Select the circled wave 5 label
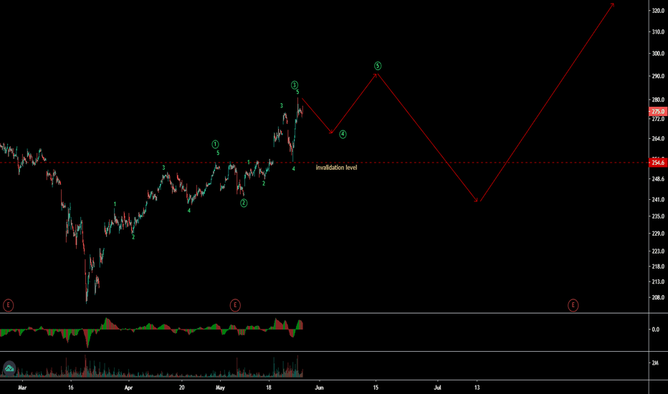668x394 pixels. (x=378, y=66)
